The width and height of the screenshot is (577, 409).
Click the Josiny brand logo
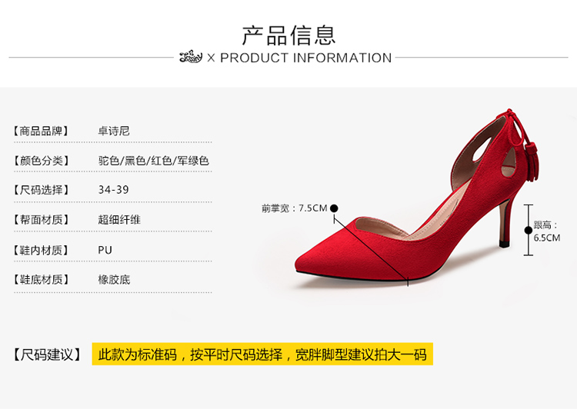(x=191, y=57)
